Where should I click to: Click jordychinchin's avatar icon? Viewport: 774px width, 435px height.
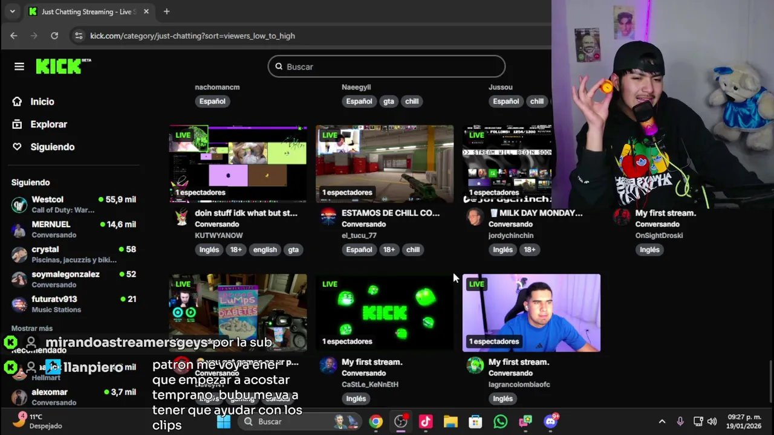475,217
